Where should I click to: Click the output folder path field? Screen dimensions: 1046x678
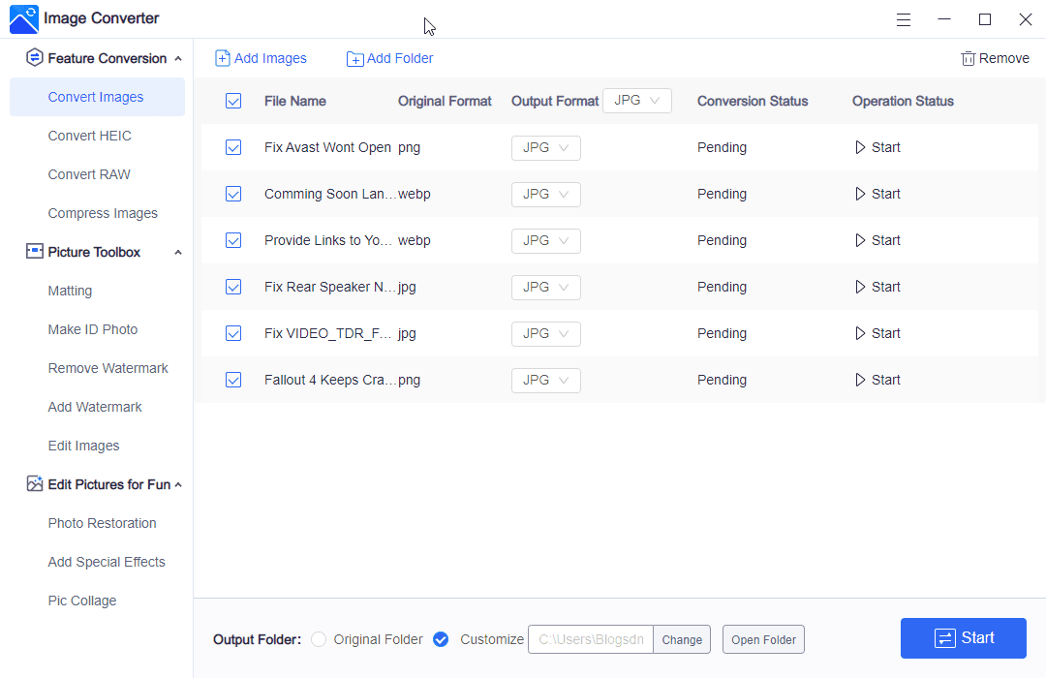[591, 639]
